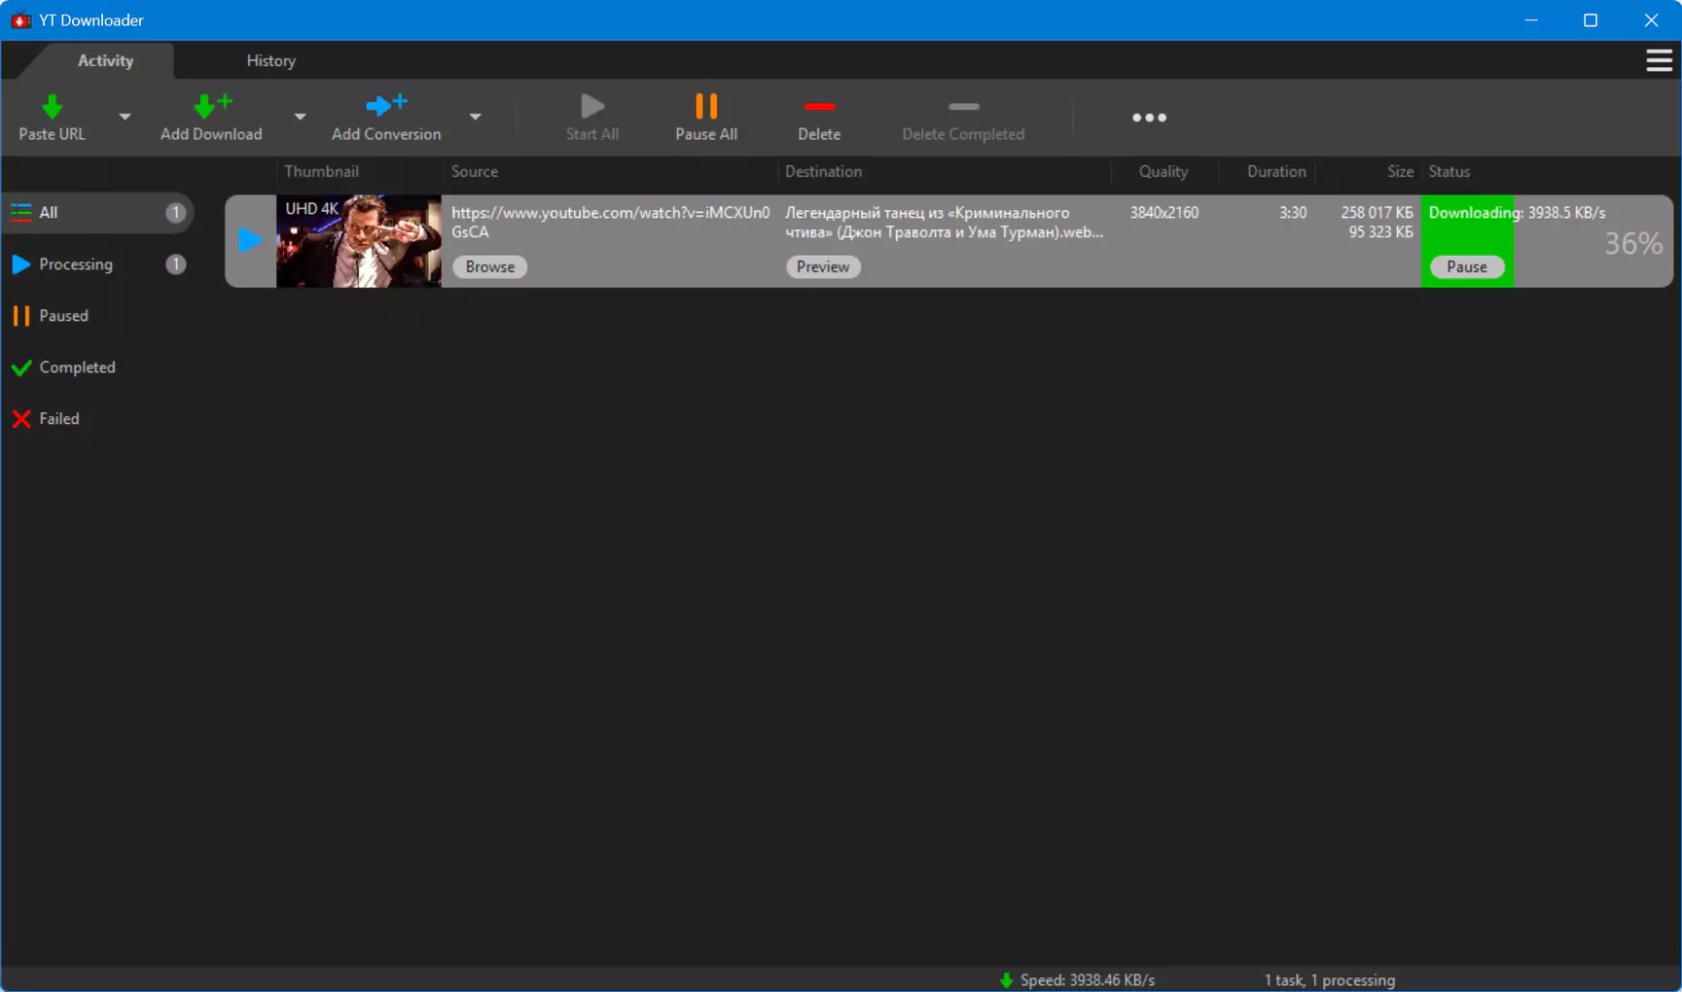Switch to the History tab
Image resolution: width=1682 pixels, height=992 pixels.
tap(270, 60)
